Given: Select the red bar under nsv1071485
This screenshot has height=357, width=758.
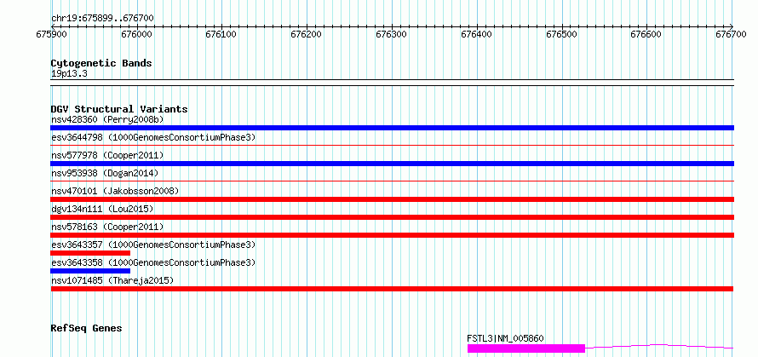Looking at the screenshot, I should [x=392, y=289].
